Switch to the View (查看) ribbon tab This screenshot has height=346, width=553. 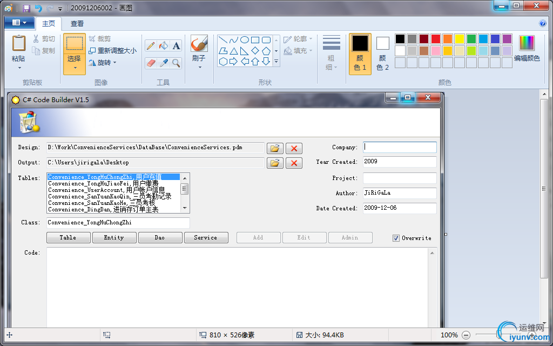(x=77, y=24)
